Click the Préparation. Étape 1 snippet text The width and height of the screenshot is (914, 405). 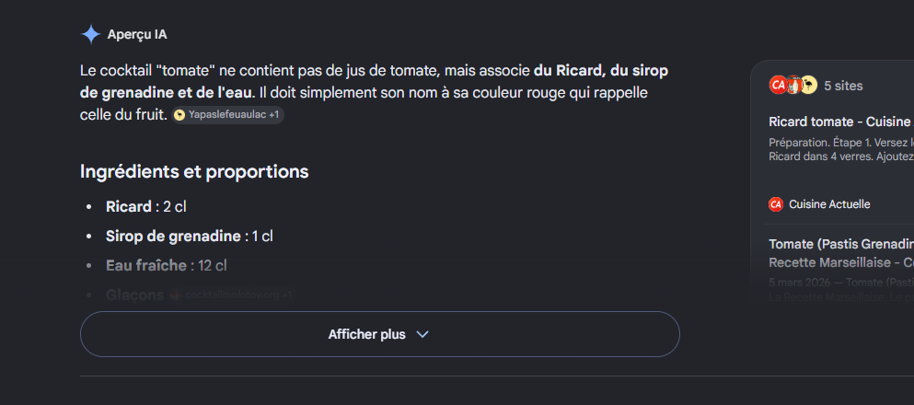coord(841,150)
